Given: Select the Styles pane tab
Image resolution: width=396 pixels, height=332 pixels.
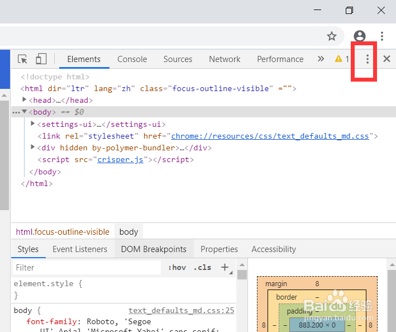Looking at the screenshot, I should pyautogui.click(x=28, y=249).
